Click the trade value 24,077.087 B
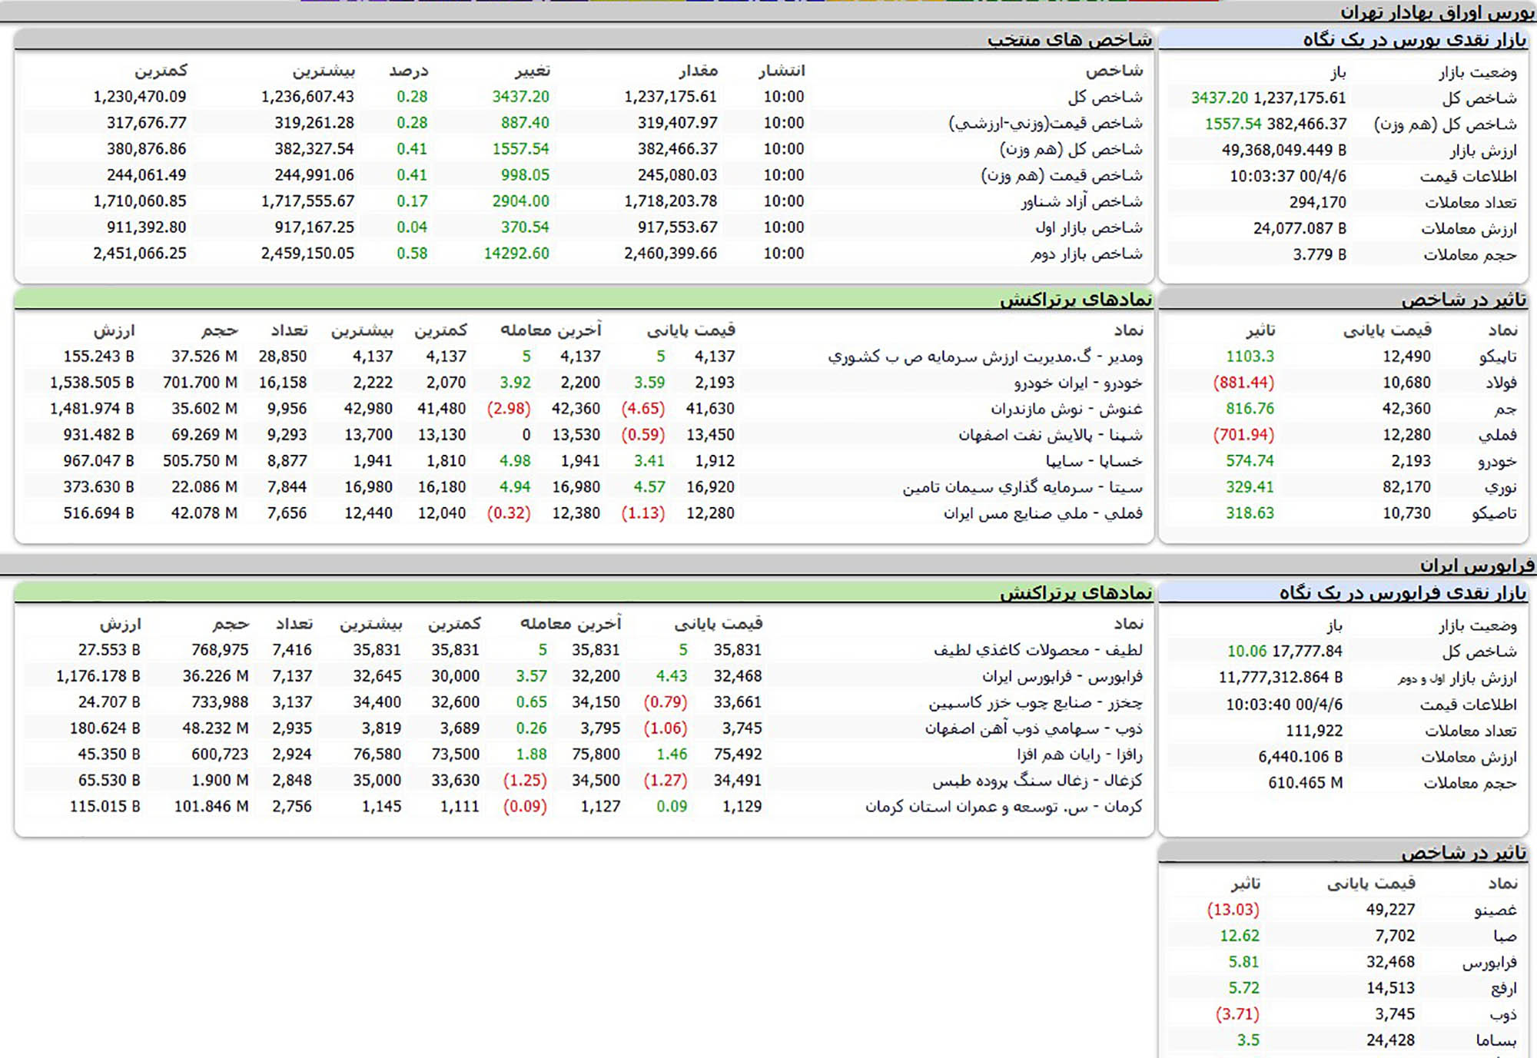 click(x=1300, y=229)
